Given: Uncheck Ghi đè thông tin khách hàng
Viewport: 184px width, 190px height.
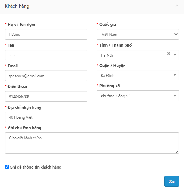Looking at the screenshot, I should tap(7, 167).
